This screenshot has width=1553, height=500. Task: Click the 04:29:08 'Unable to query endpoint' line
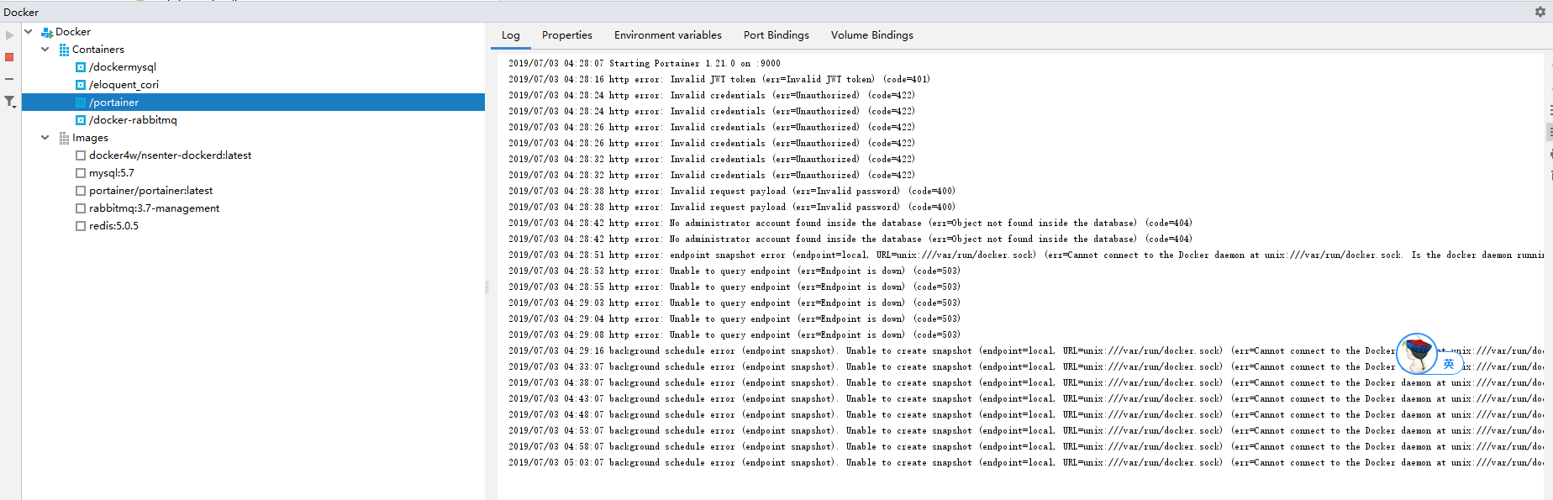coord(734,334)
